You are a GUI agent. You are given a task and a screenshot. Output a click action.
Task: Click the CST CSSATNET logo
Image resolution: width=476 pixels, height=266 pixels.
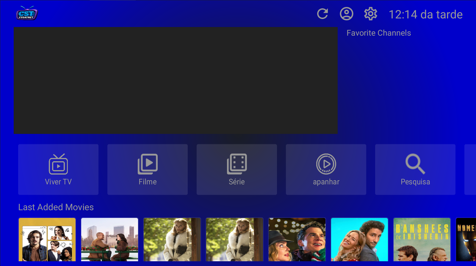point(27,13)
